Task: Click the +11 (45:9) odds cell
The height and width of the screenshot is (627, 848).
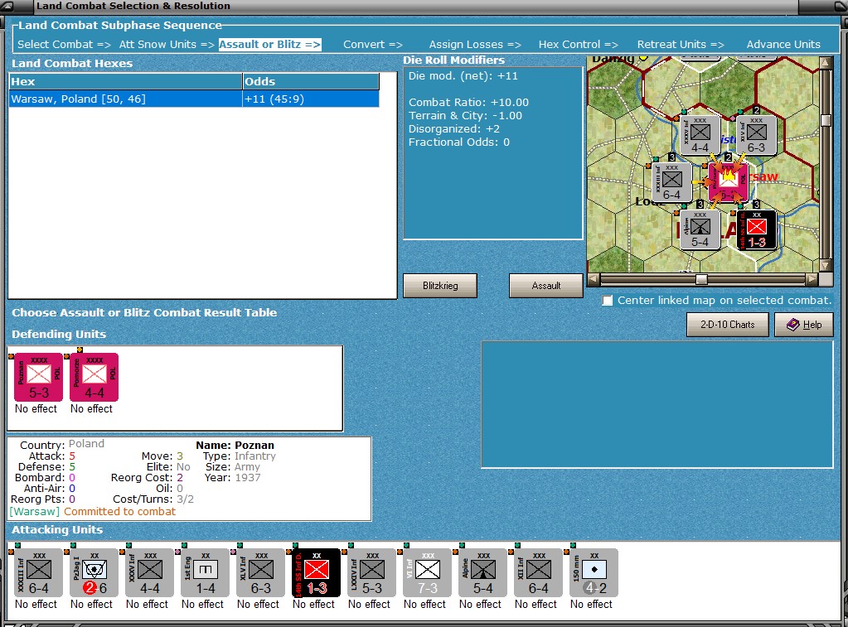Action: pos(310,99)
